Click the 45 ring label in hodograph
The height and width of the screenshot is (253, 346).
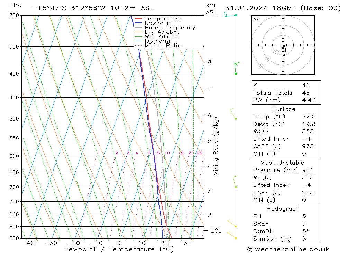coord(261,66)
